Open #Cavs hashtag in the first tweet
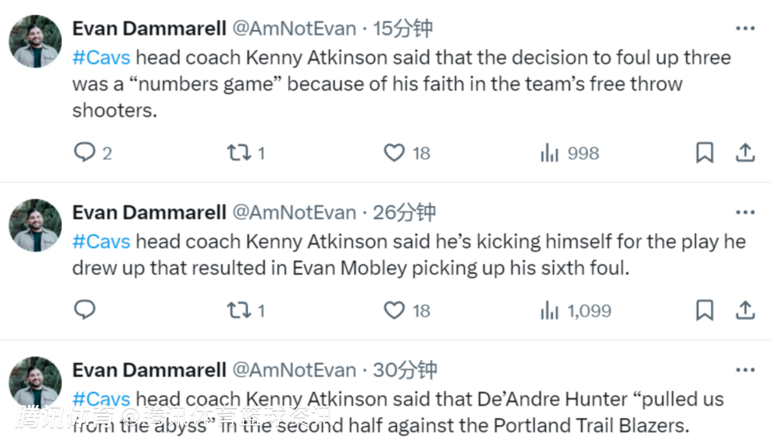This screenshot has width=771, height=442. 101,58
